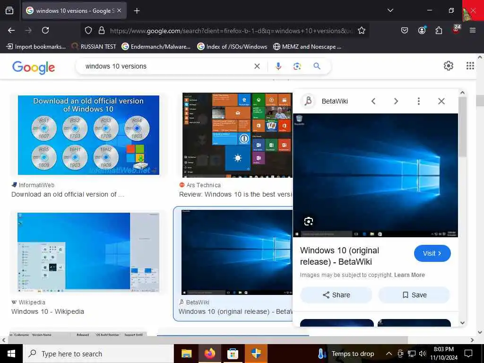Open 'Windows 10 - Wikipedia' result text
This screenshot has width=484, height=363.
48,311
